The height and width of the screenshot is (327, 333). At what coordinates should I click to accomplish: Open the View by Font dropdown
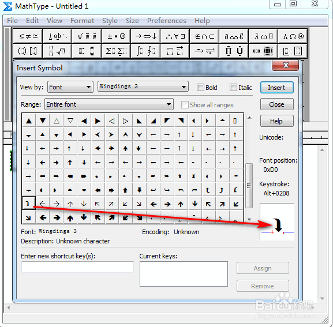click(70, 87)
